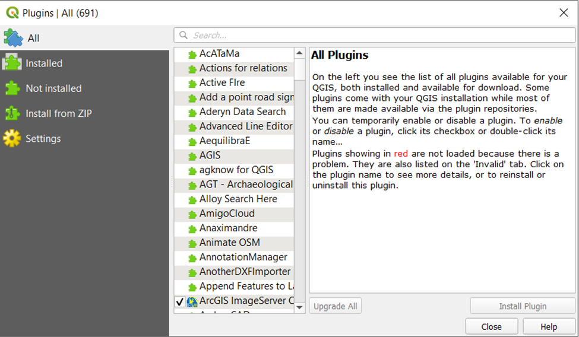The height and width of the screenshot is (337, 579).
Task: Click the Not installed puzzle icon
Action: (x=12, y=88)
